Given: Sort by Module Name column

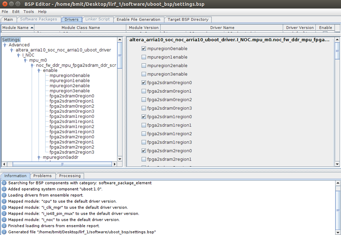Looking at the screenshot, I should [x=18, y=28].
